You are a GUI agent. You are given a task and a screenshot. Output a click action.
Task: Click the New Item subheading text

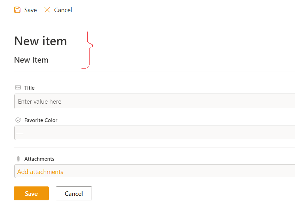click(x=31, y=60)
